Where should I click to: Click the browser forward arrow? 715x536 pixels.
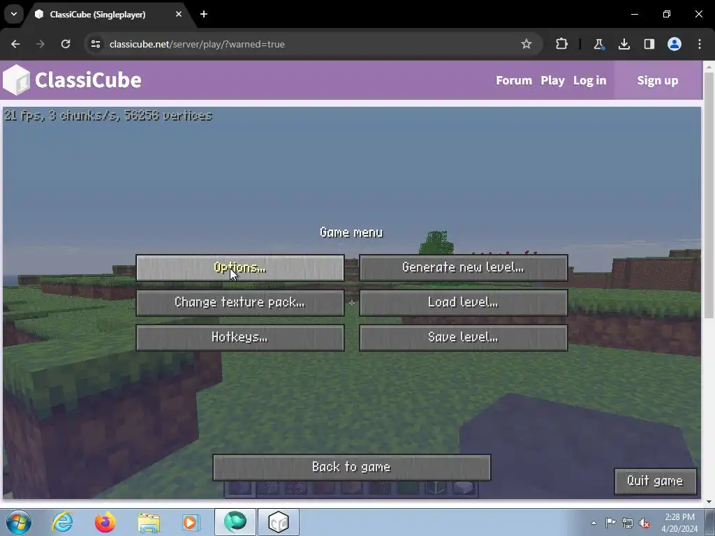(40, 44)
